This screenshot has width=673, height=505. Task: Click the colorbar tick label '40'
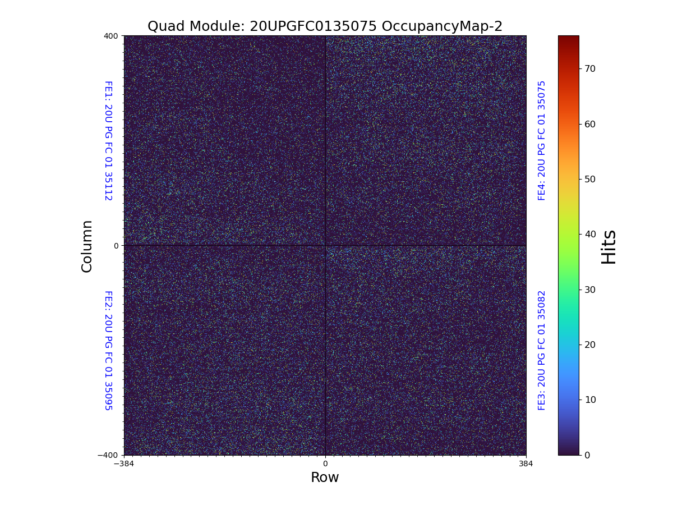tap(590, 234)
